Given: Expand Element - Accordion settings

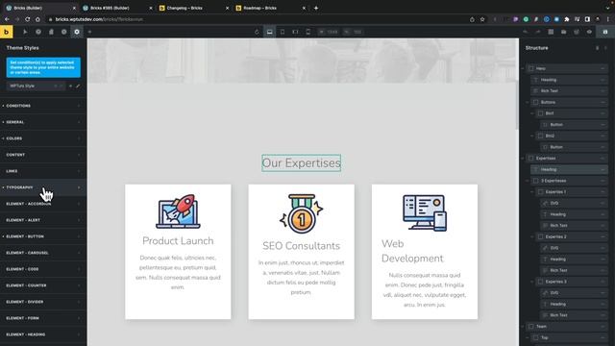Looking at the screenshot, I should (43, 204).
